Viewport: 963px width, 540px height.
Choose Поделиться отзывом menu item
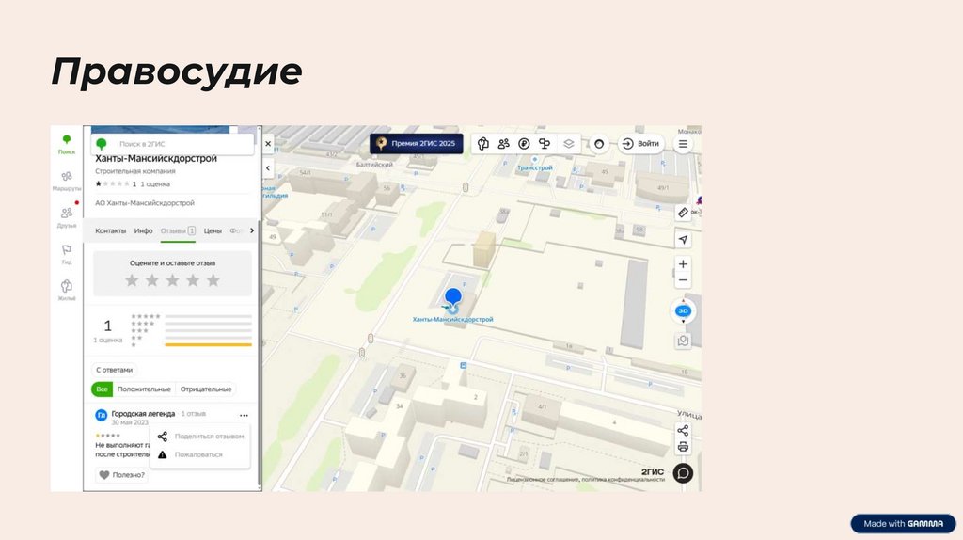[200, 437]
